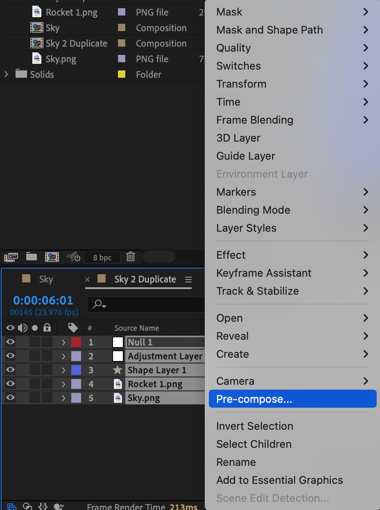Close the Sky 2 Duplicate timeline tab

point(87,280)
